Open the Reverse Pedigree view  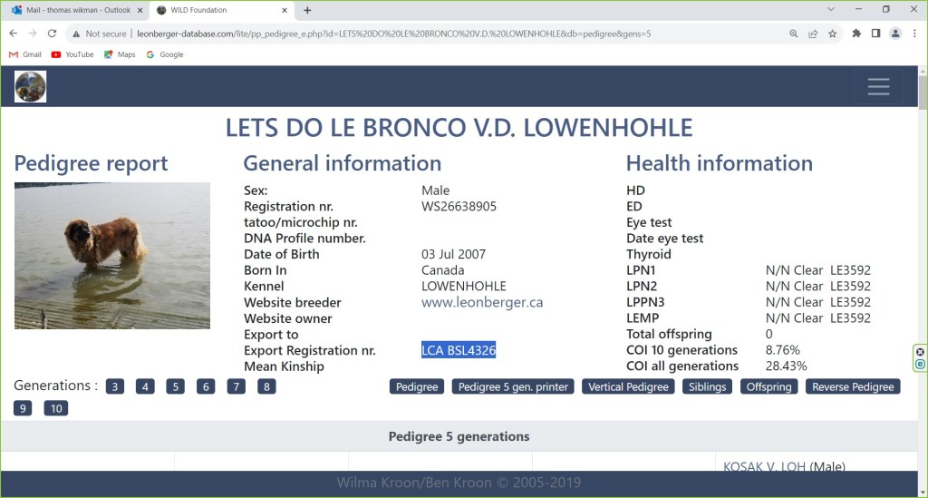point(853,386)
